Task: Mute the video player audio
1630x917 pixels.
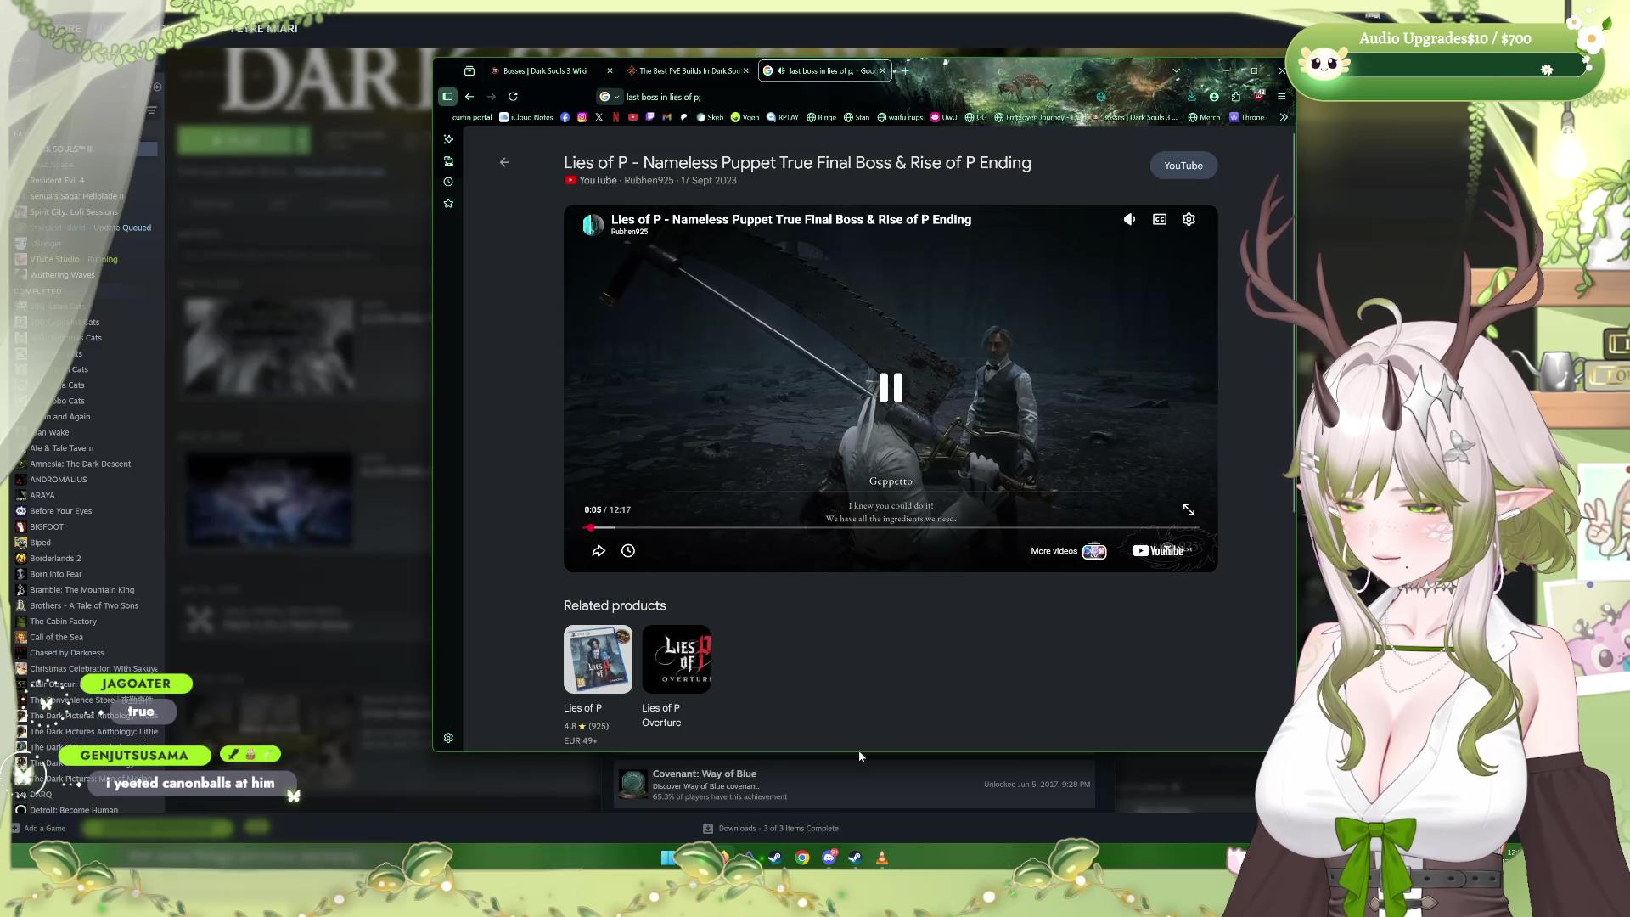Action: click(x=1129, y=219)
